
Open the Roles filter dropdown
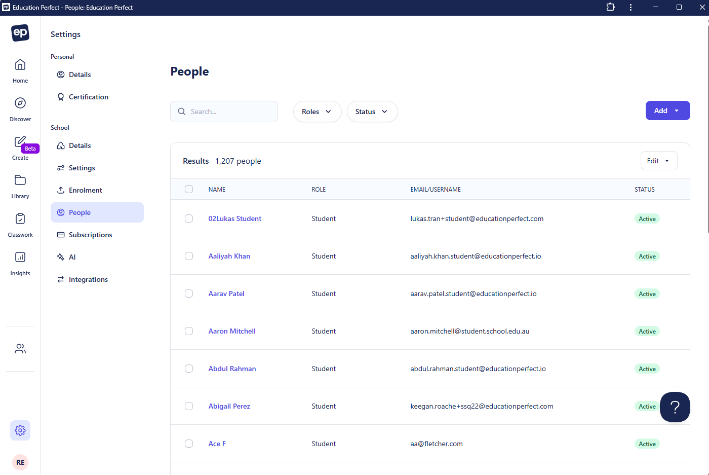pos(318,112)
